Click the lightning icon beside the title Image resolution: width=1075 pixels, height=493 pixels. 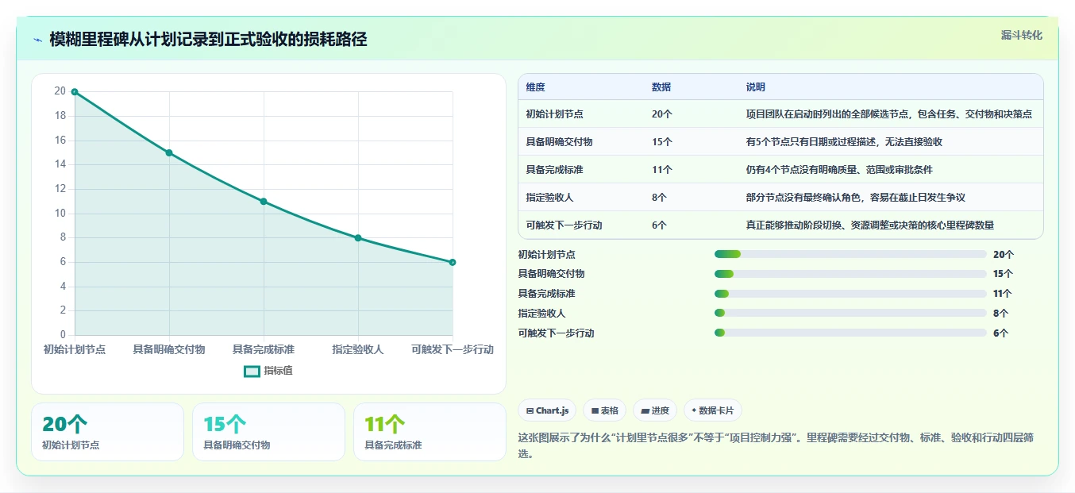(37, 40)
